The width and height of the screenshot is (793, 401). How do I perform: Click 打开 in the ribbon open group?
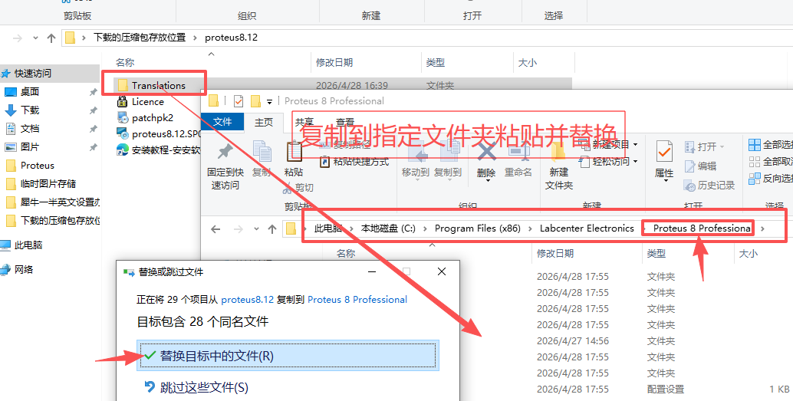click(x=705, y=147)
